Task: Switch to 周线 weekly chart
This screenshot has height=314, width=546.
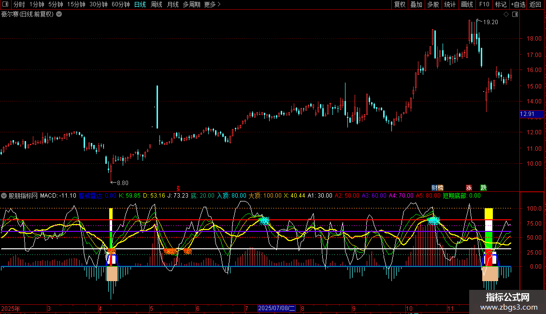Action: pos(157,4)
